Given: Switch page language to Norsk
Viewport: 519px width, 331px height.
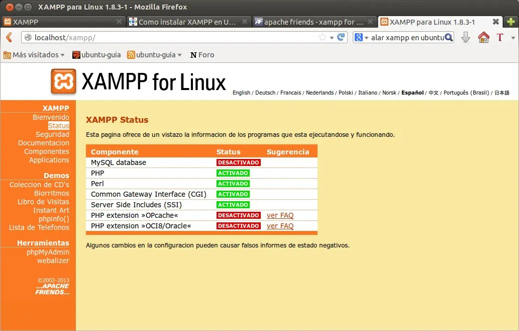Looking at the screenshot, I should (x=389, y=93).
